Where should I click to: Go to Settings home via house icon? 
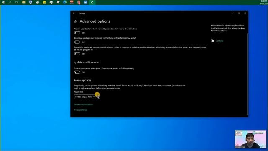point(75,21)
